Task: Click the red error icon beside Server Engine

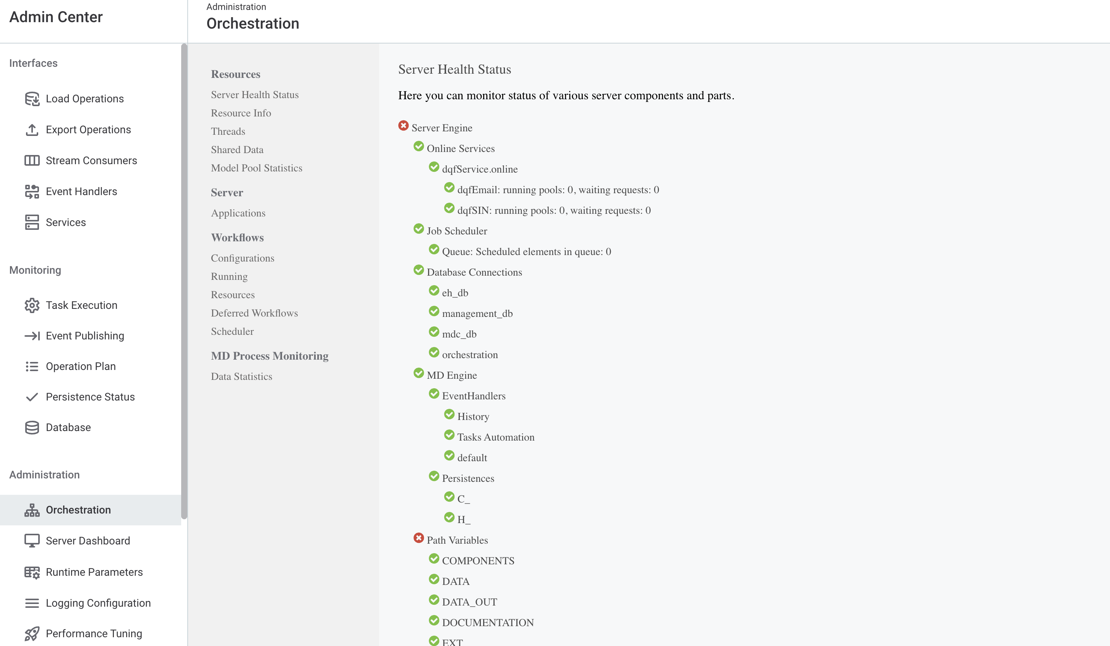Action: 404,125
